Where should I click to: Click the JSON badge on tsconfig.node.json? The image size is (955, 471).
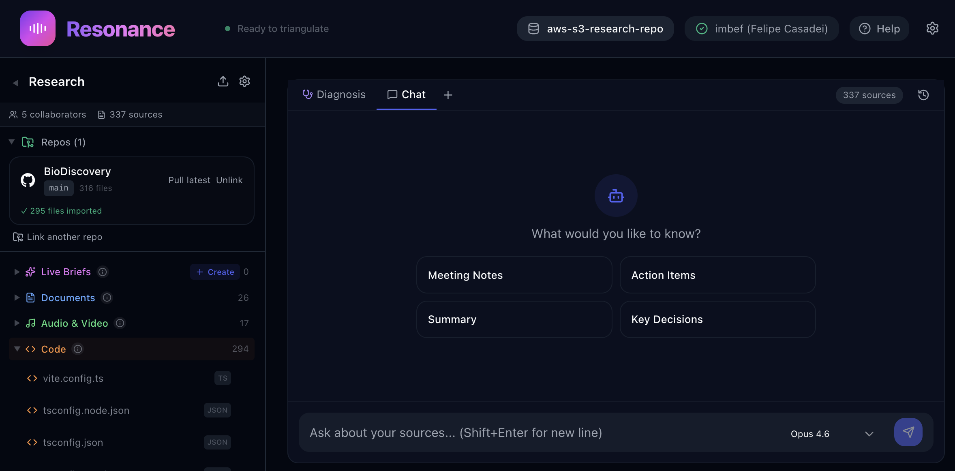click(217, 410)
